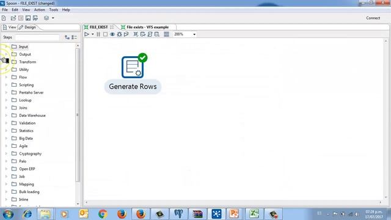Image resolution: width=391 pixels, height=220 pixels.
Task: Select the Validation category
Action: 27,123
